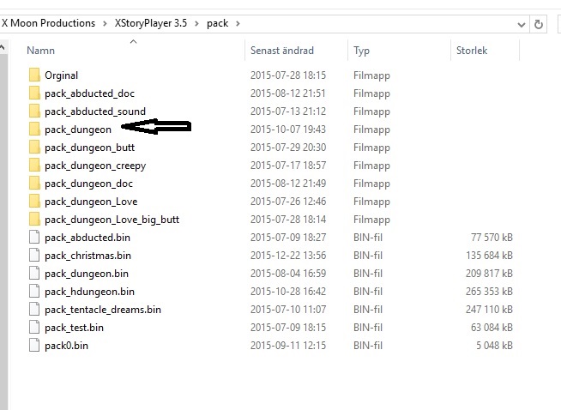Refresh the pack folder view
Image resolution: width=561 pixels, height=410 pixels.
point(539,24)
